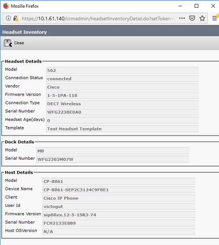
Task: Click Connection Type field DECT Wireless
Action: tap(123, 104)
